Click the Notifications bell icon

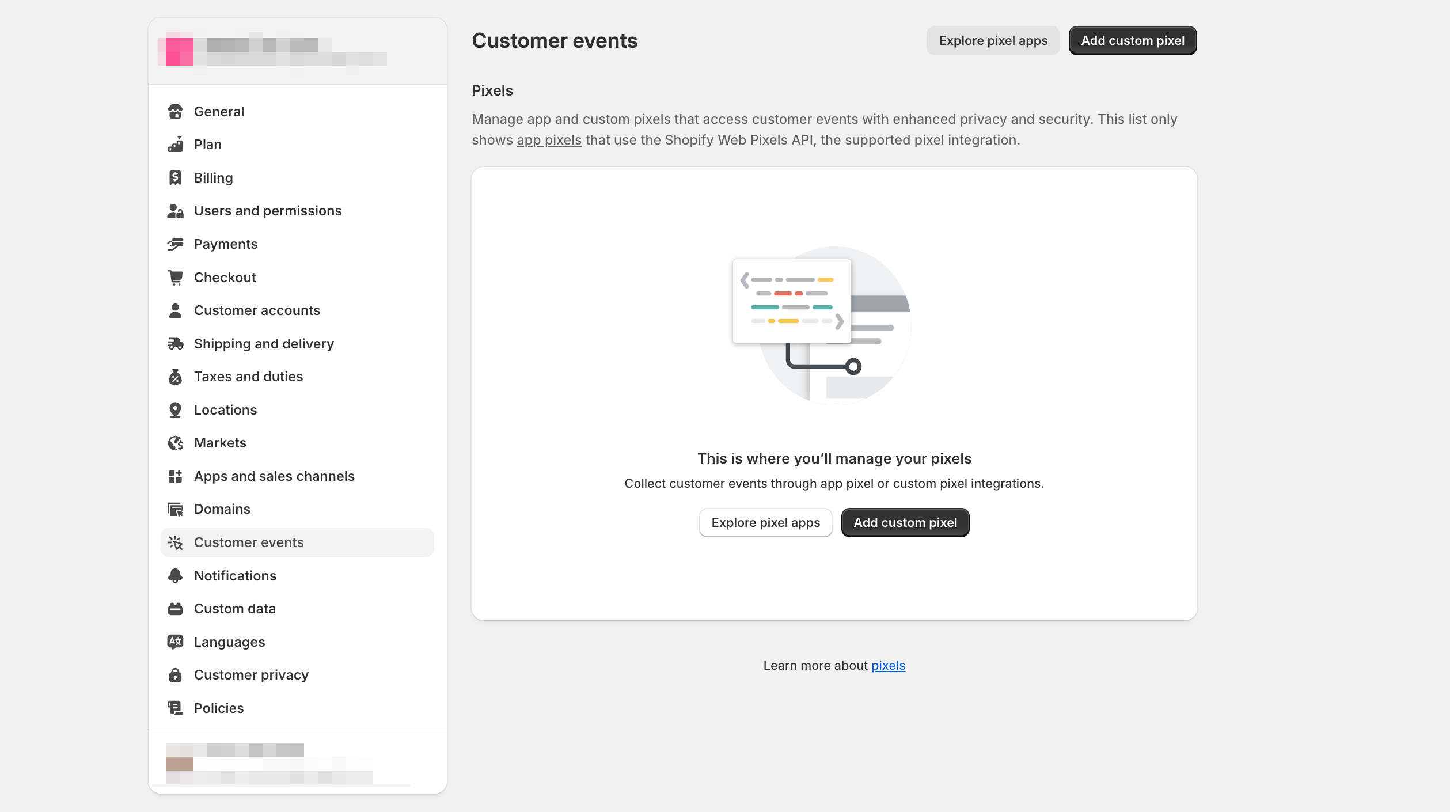(x=175, y=576)
